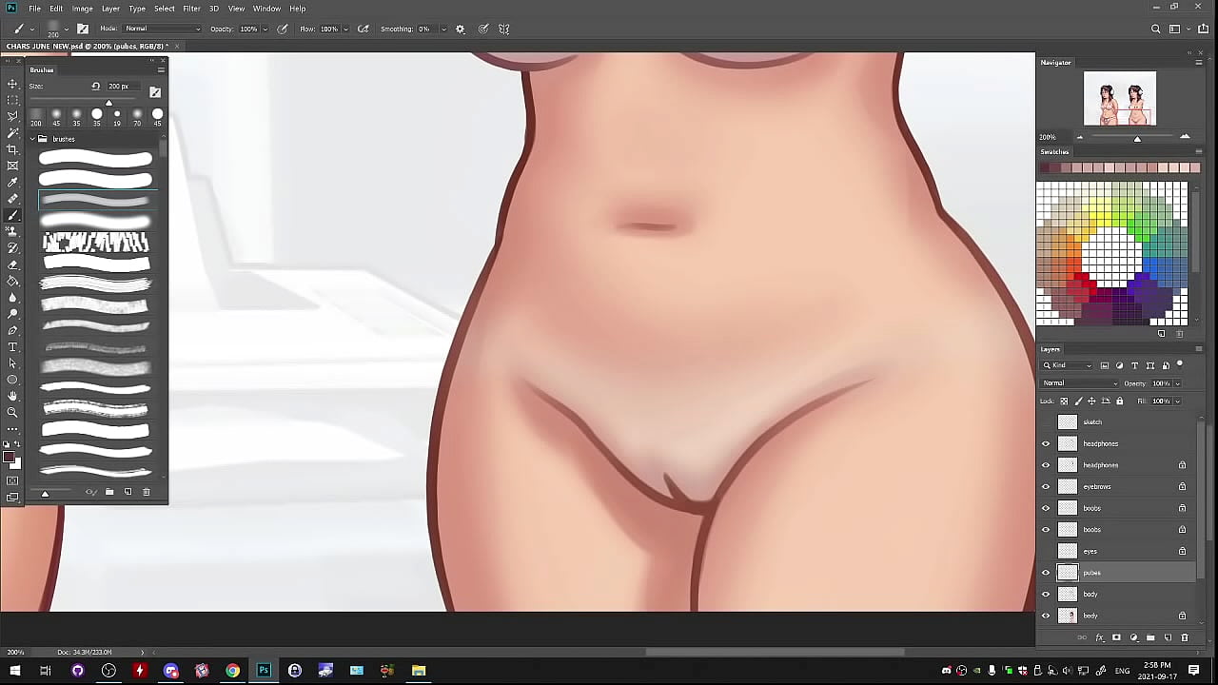Open the Filter menu
Screen dimensions: 1218x685
point(191,9)
